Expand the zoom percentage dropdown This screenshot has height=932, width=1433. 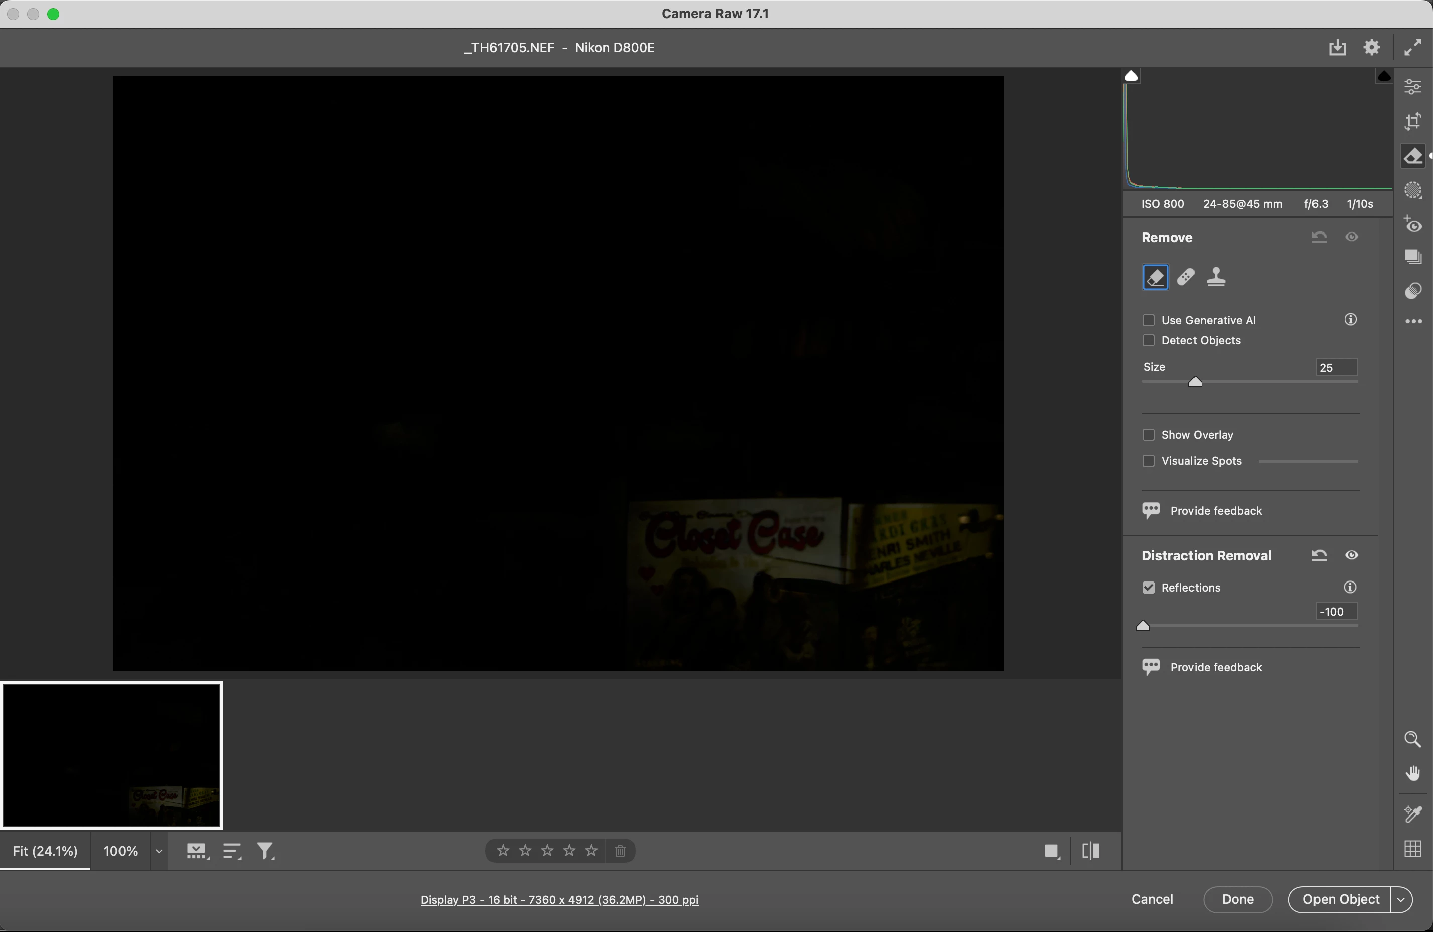coord(159,851)
